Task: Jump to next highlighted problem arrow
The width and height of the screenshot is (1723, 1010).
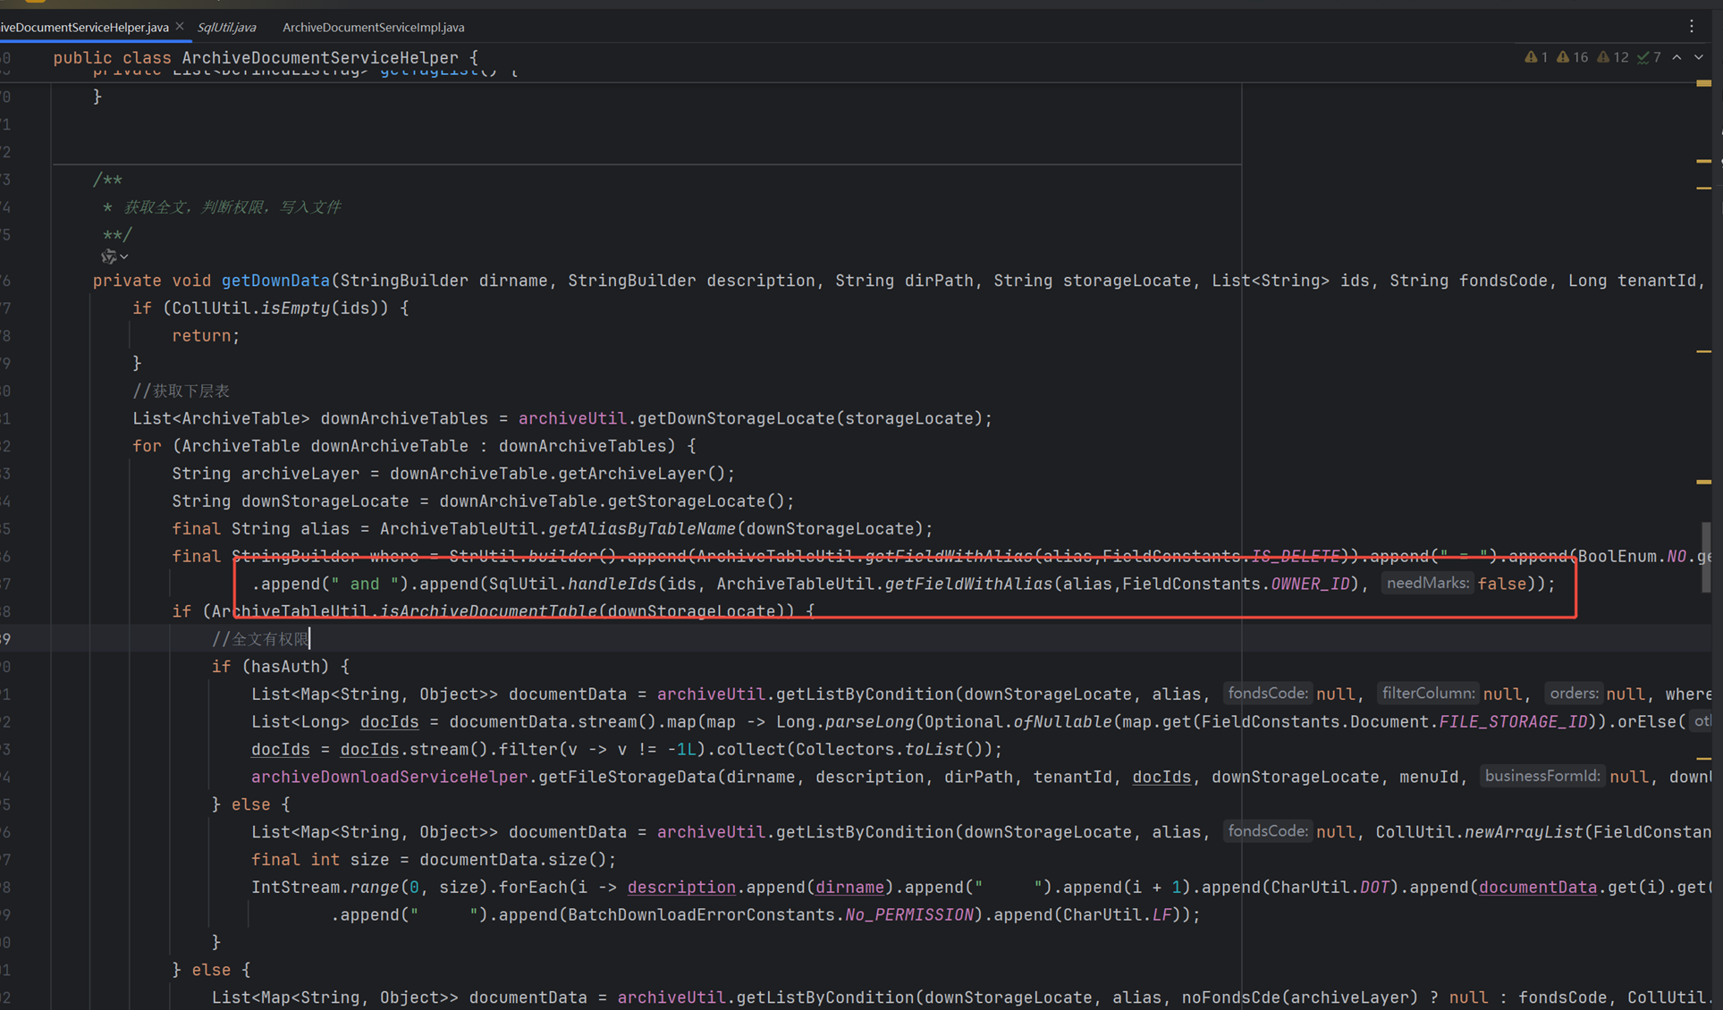Action: pos(1699,57)
